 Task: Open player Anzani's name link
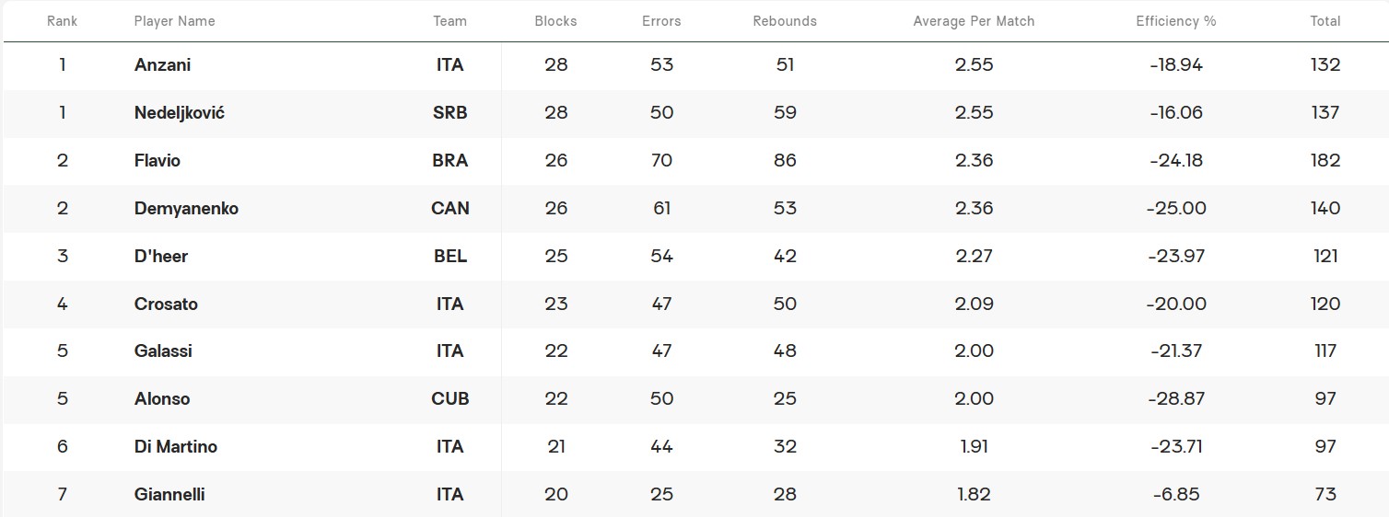tap(163, 65)
